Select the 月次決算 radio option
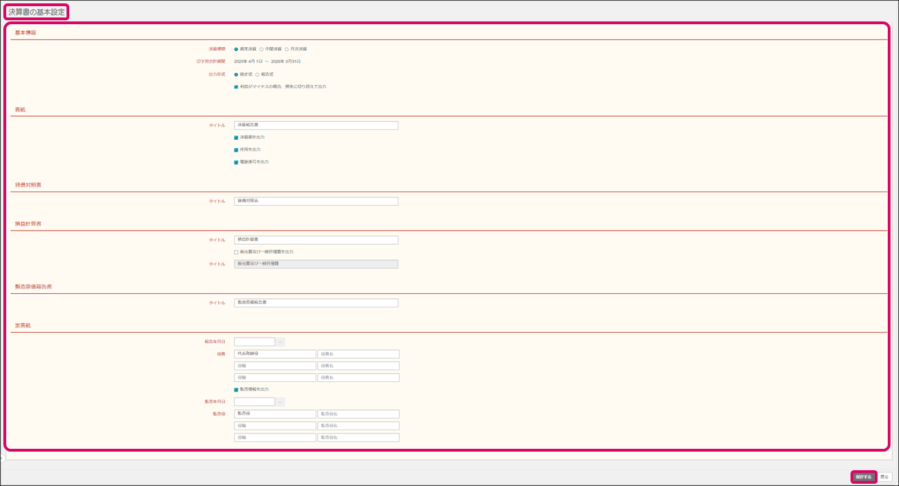This screenshot has height=486, width=899. point(287,50)
